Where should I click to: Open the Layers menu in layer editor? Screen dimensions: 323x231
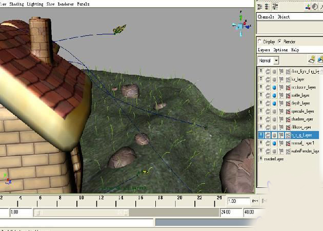264,50
